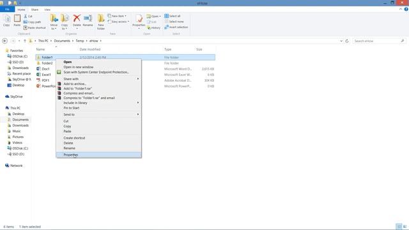Expand the Include in library submenu
The image size is (409, 230).
(98, 103)
